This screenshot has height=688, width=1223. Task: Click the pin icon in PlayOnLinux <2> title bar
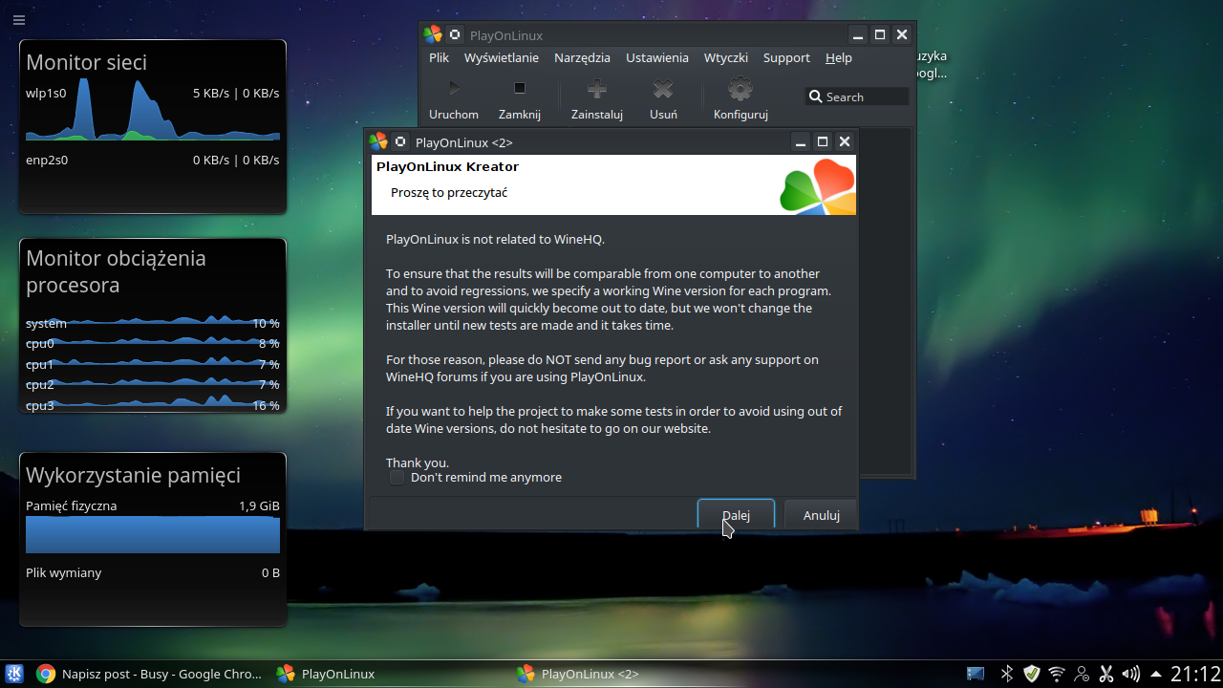401,141
